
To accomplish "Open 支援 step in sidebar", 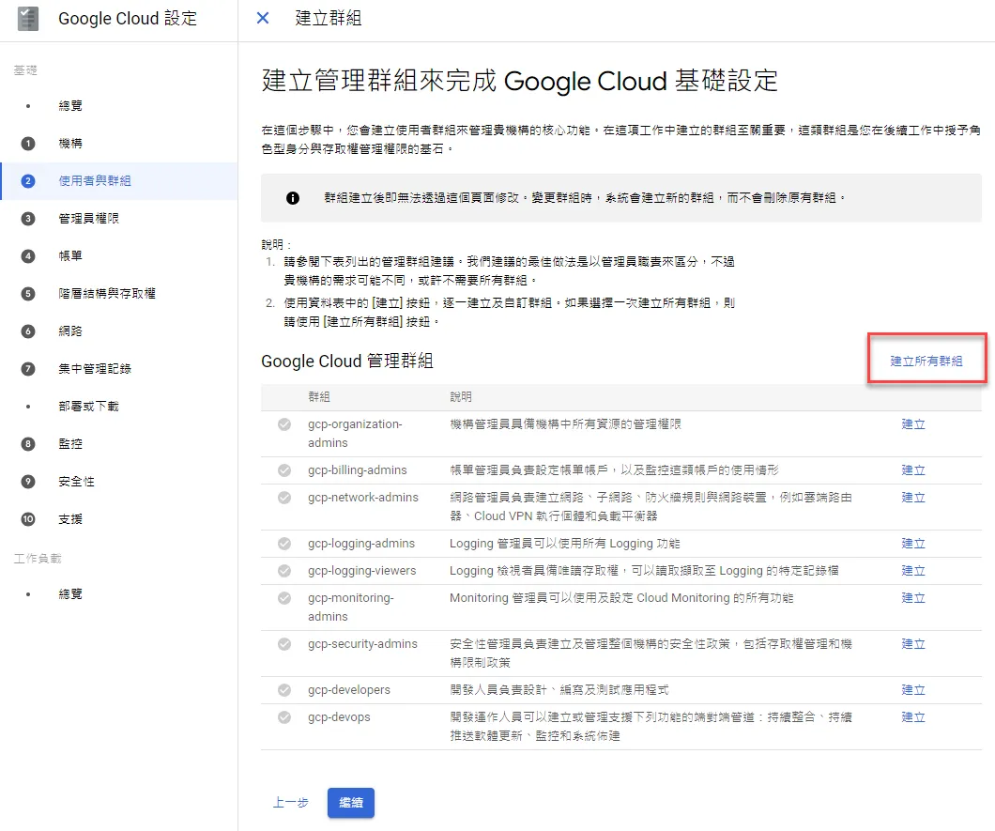I will tap(70, 518).
